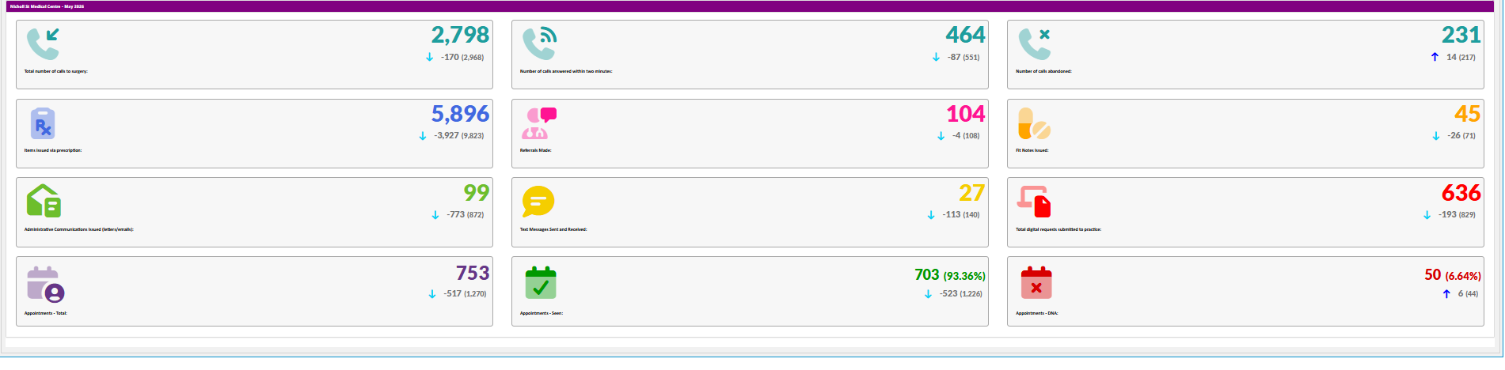Click the down arrow beside text messages change

pyautogui.click(x=931, y=215)
